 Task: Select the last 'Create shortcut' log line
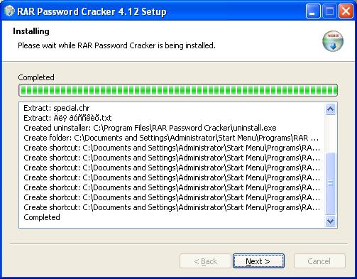point(172,207)
